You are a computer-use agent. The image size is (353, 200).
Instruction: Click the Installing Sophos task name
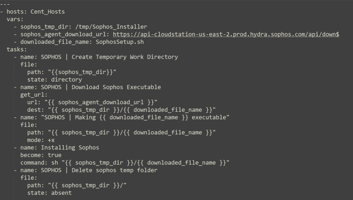click(70, 148)
